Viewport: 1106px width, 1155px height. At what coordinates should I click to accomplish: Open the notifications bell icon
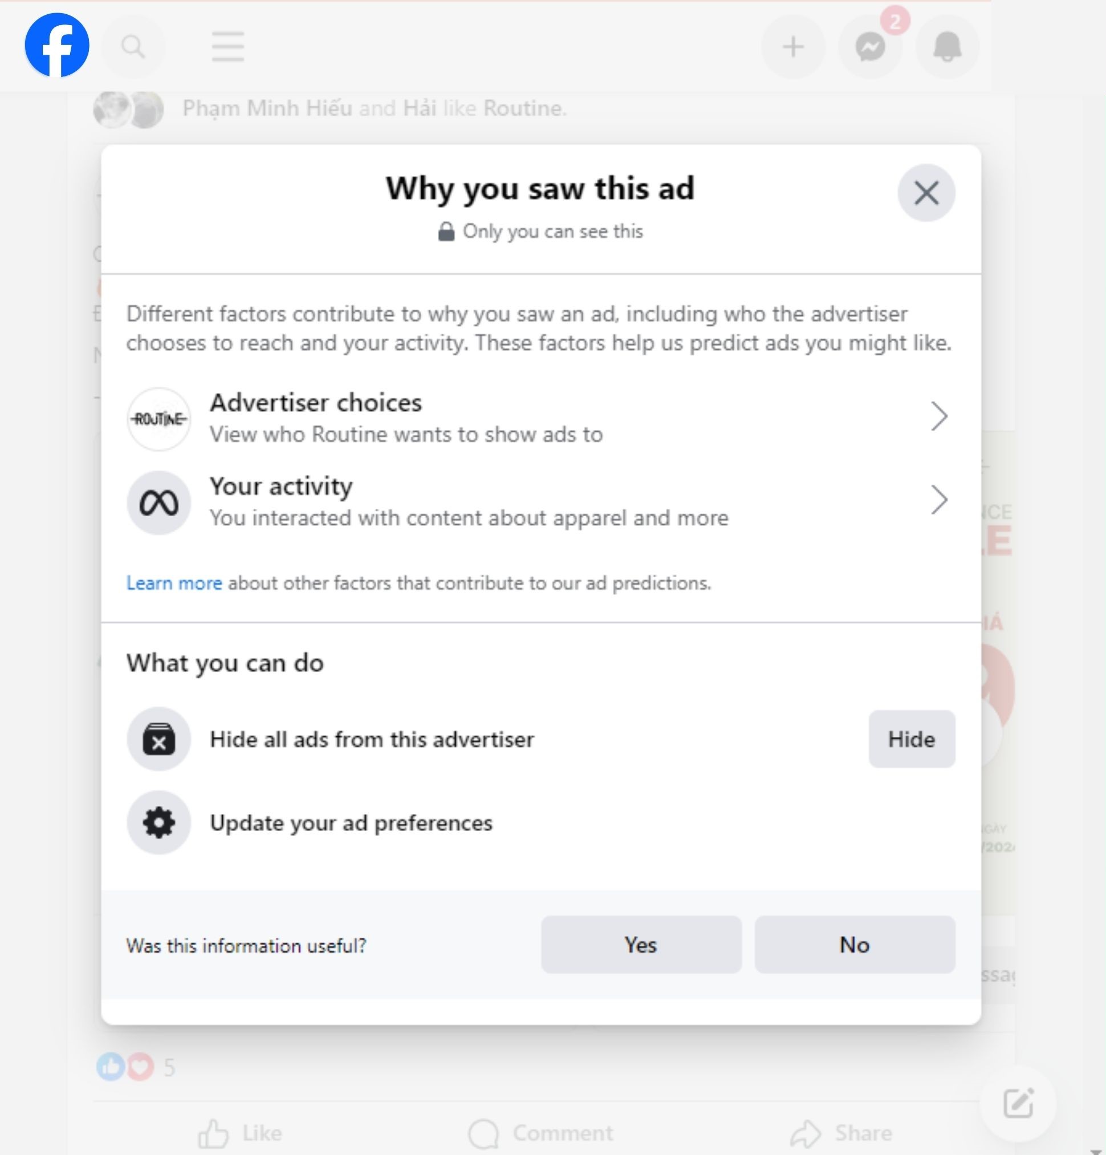(x=947, y=47)
